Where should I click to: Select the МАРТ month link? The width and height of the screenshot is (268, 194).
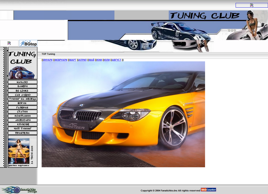73,60
